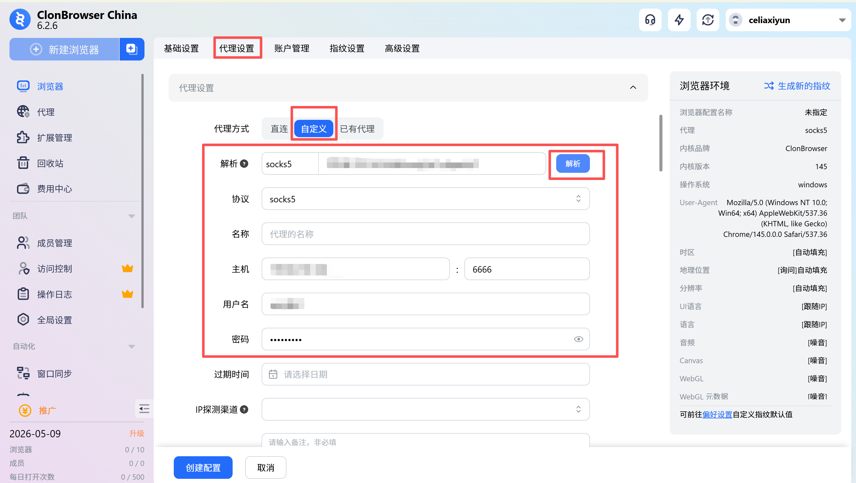This screenshot has height=483, width=856.
Task: Open the 偏好设置 link
Action: pos(717,414)
